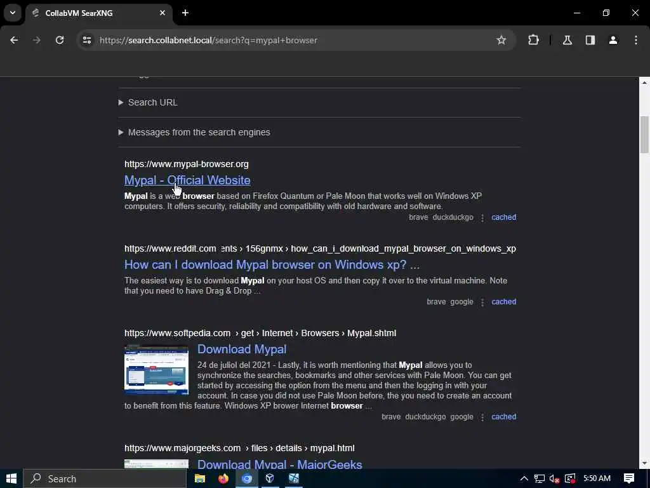
Task: Open the Chrome three-dot menu
Action: (636, 40)
